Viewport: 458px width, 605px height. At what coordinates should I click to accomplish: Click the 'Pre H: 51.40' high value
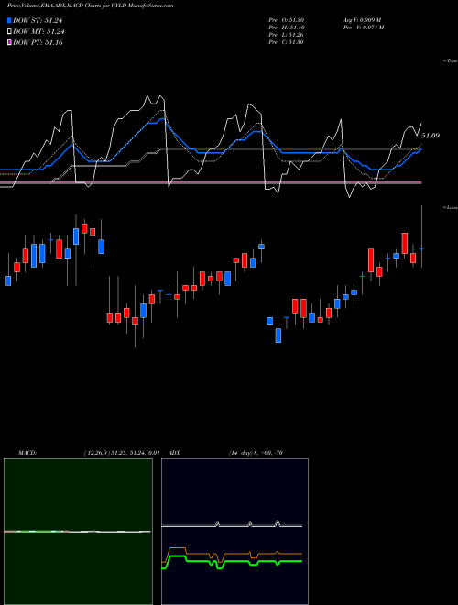286,27
